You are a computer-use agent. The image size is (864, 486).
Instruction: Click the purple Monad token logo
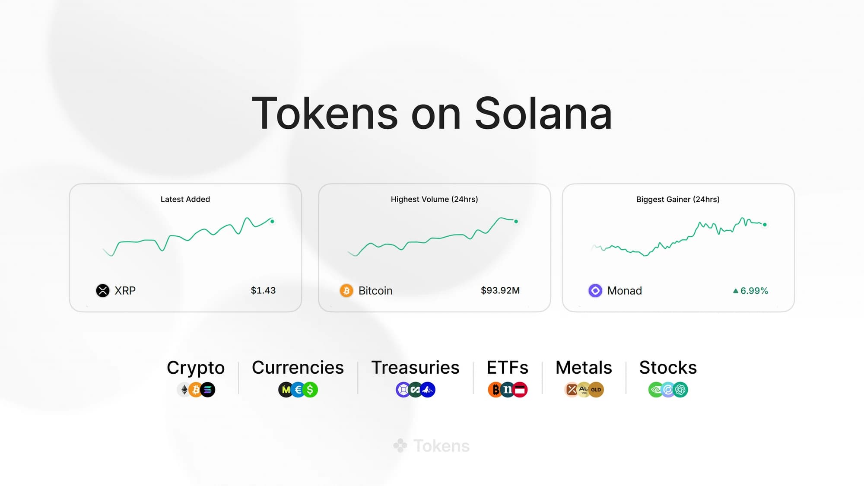pos(595,291)
